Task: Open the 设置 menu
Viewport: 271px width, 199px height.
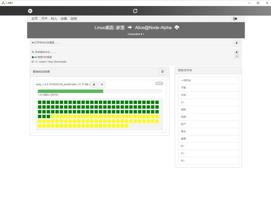Action: point(64,18)
